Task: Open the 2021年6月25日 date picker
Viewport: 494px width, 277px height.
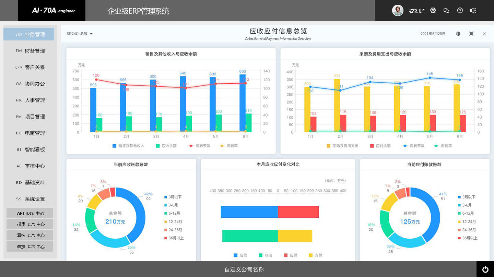Action: tap(433, 34)
